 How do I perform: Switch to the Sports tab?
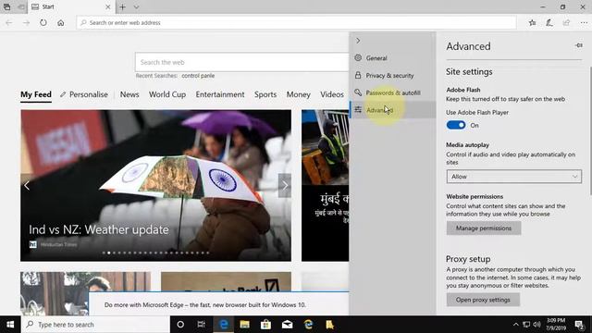265,94
